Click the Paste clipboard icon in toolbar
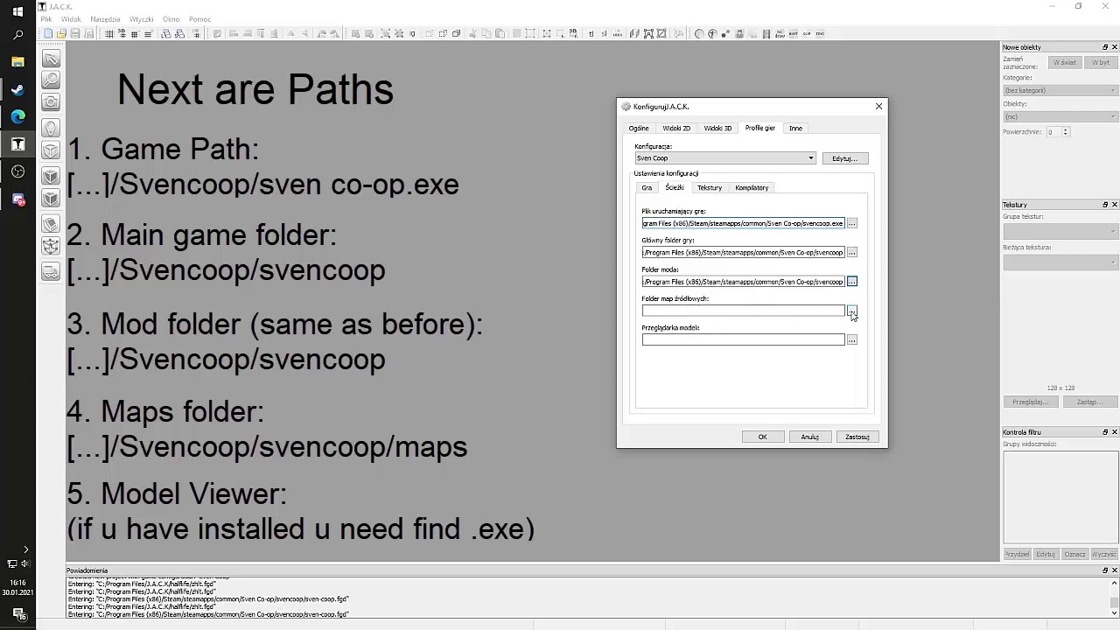The height and width of the screenshot is (630, 1120). 500,34
